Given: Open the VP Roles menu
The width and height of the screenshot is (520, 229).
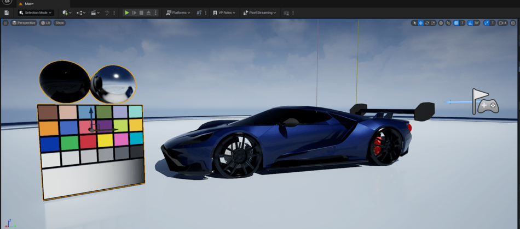Looking at the screenshot, I should pyautogui.click(x=222, y=13).
